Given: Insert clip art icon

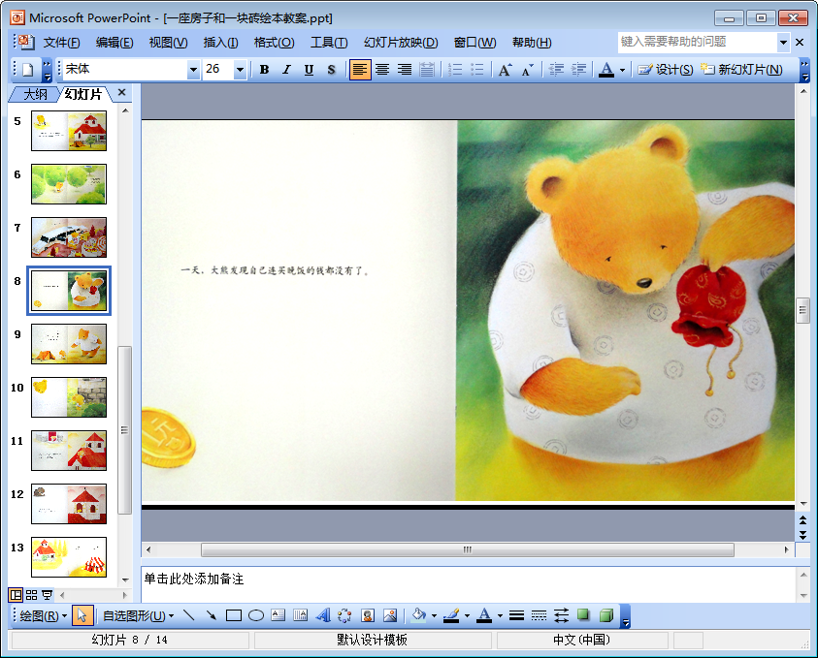Looking at the screenshot, I should coord(368,615).
